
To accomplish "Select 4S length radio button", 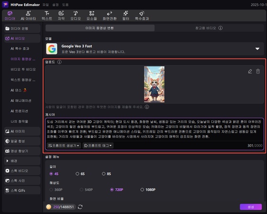I will [x=51, y=174].
